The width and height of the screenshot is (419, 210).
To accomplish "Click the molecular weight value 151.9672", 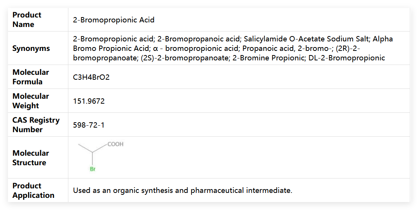I will (89, 101).
